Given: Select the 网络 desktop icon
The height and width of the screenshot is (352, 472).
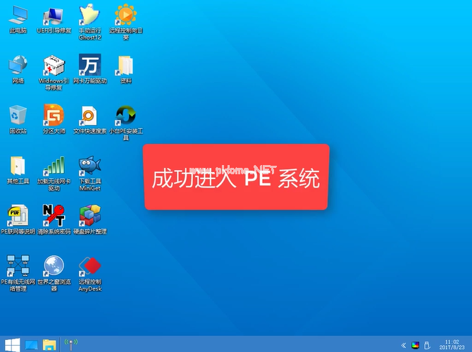Looking at the screenshot, I should pyautogui.click(x=18, y=69).
